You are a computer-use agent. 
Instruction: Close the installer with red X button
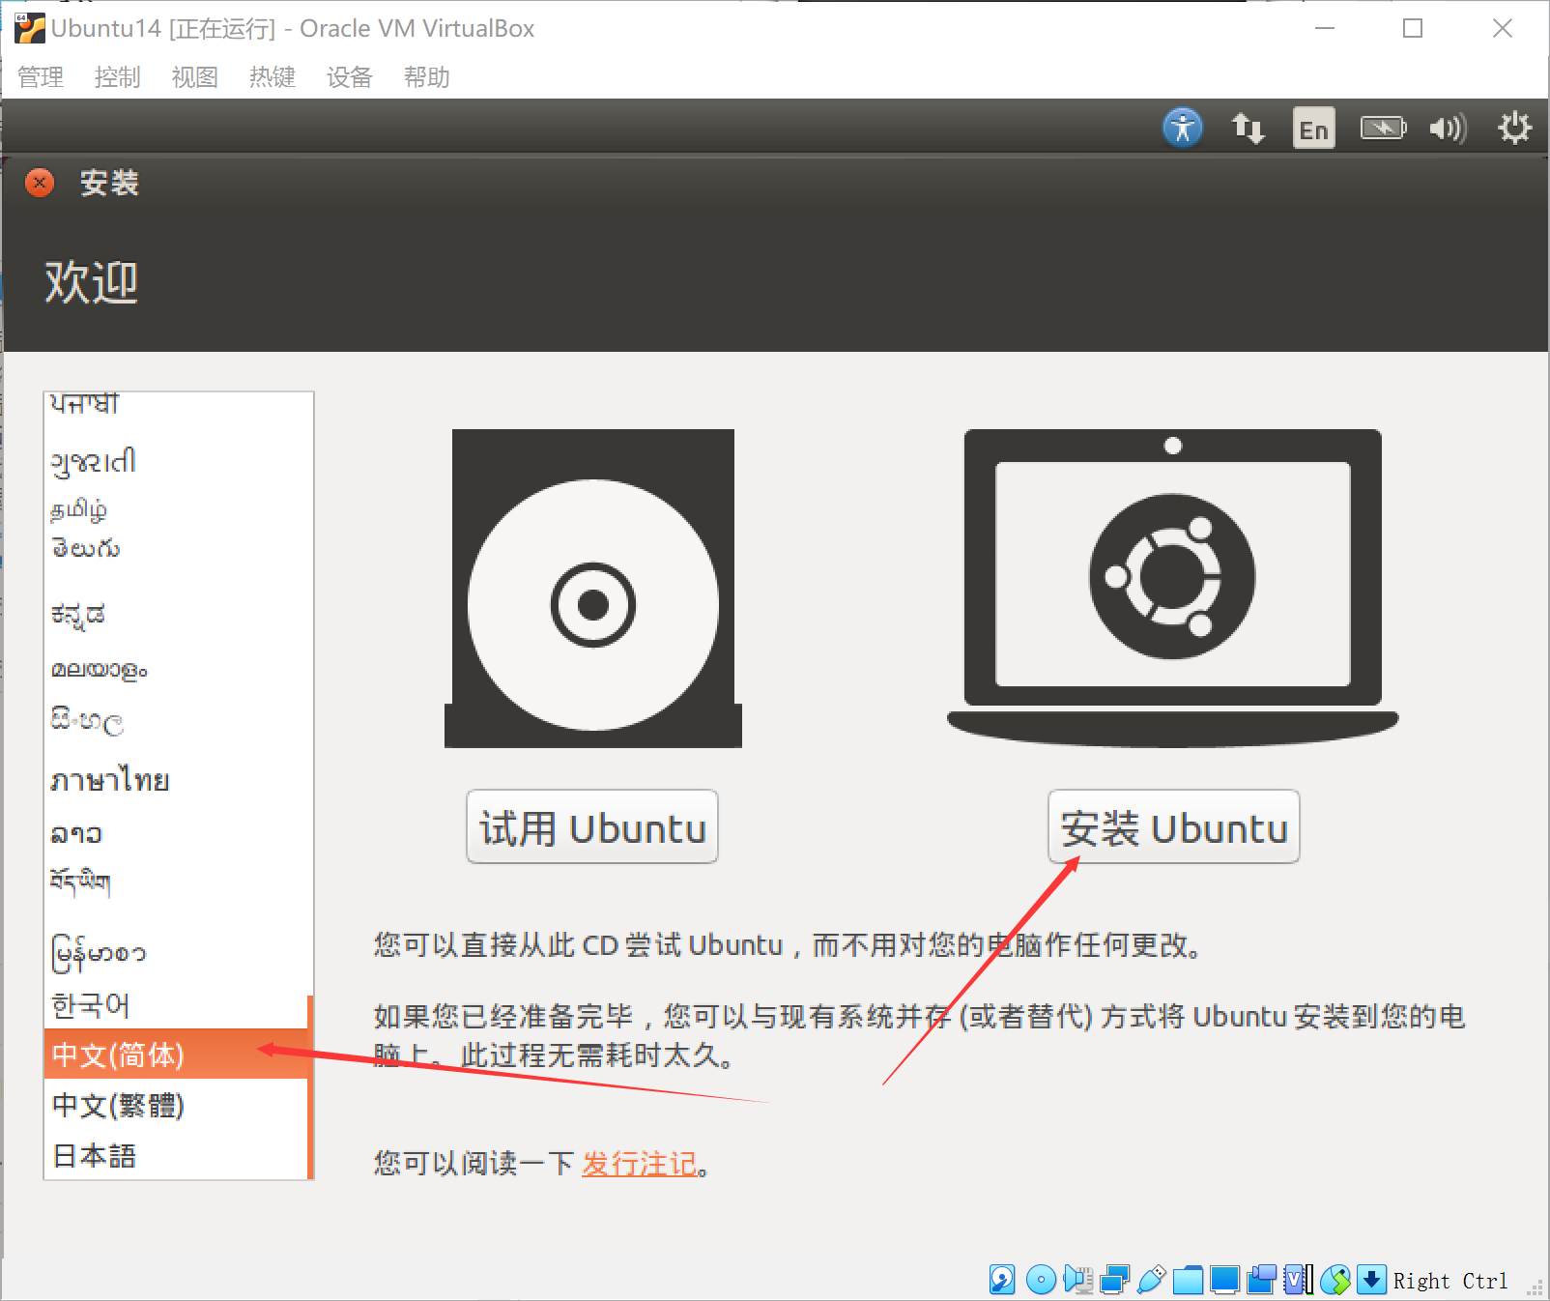(40, 183)
